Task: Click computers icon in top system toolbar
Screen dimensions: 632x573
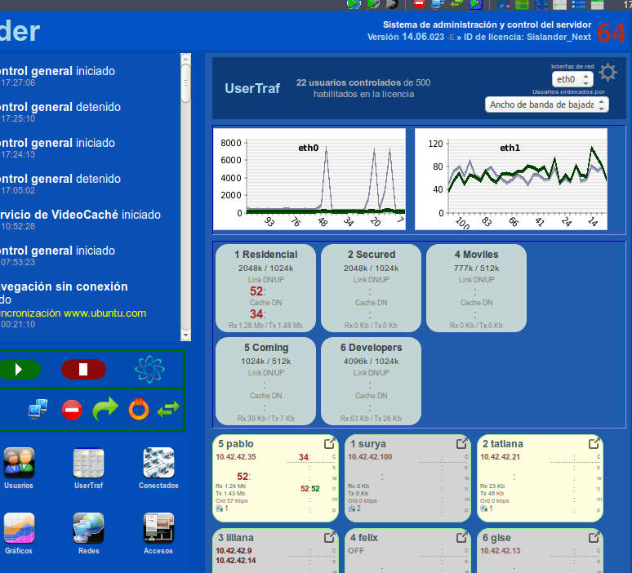Action: click(438, 4)
